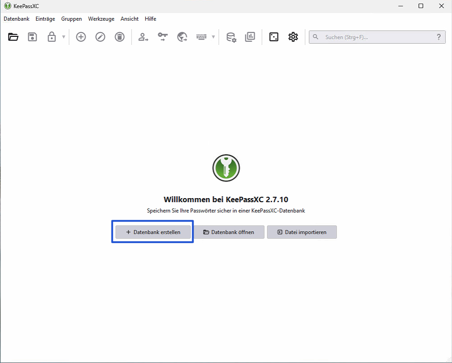Open the Datenbank menu
This screenshot has height=363, width=452.
(17, 19)
